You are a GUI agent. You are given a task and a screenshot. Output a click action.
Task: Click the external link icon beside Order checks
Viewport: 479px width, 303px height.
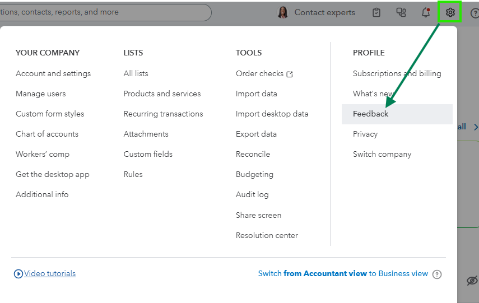[290, 74]
